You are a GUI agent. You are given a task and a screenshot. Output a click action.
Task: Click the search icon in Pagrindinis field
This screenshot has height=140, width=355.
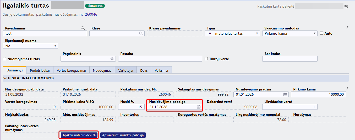112,59
